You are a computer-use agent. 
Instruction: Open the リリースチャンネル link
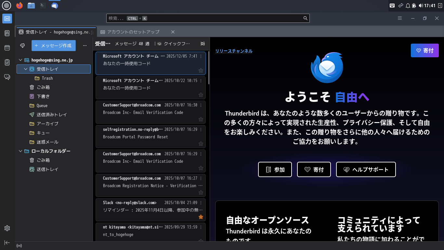click(x=234, y=51)
